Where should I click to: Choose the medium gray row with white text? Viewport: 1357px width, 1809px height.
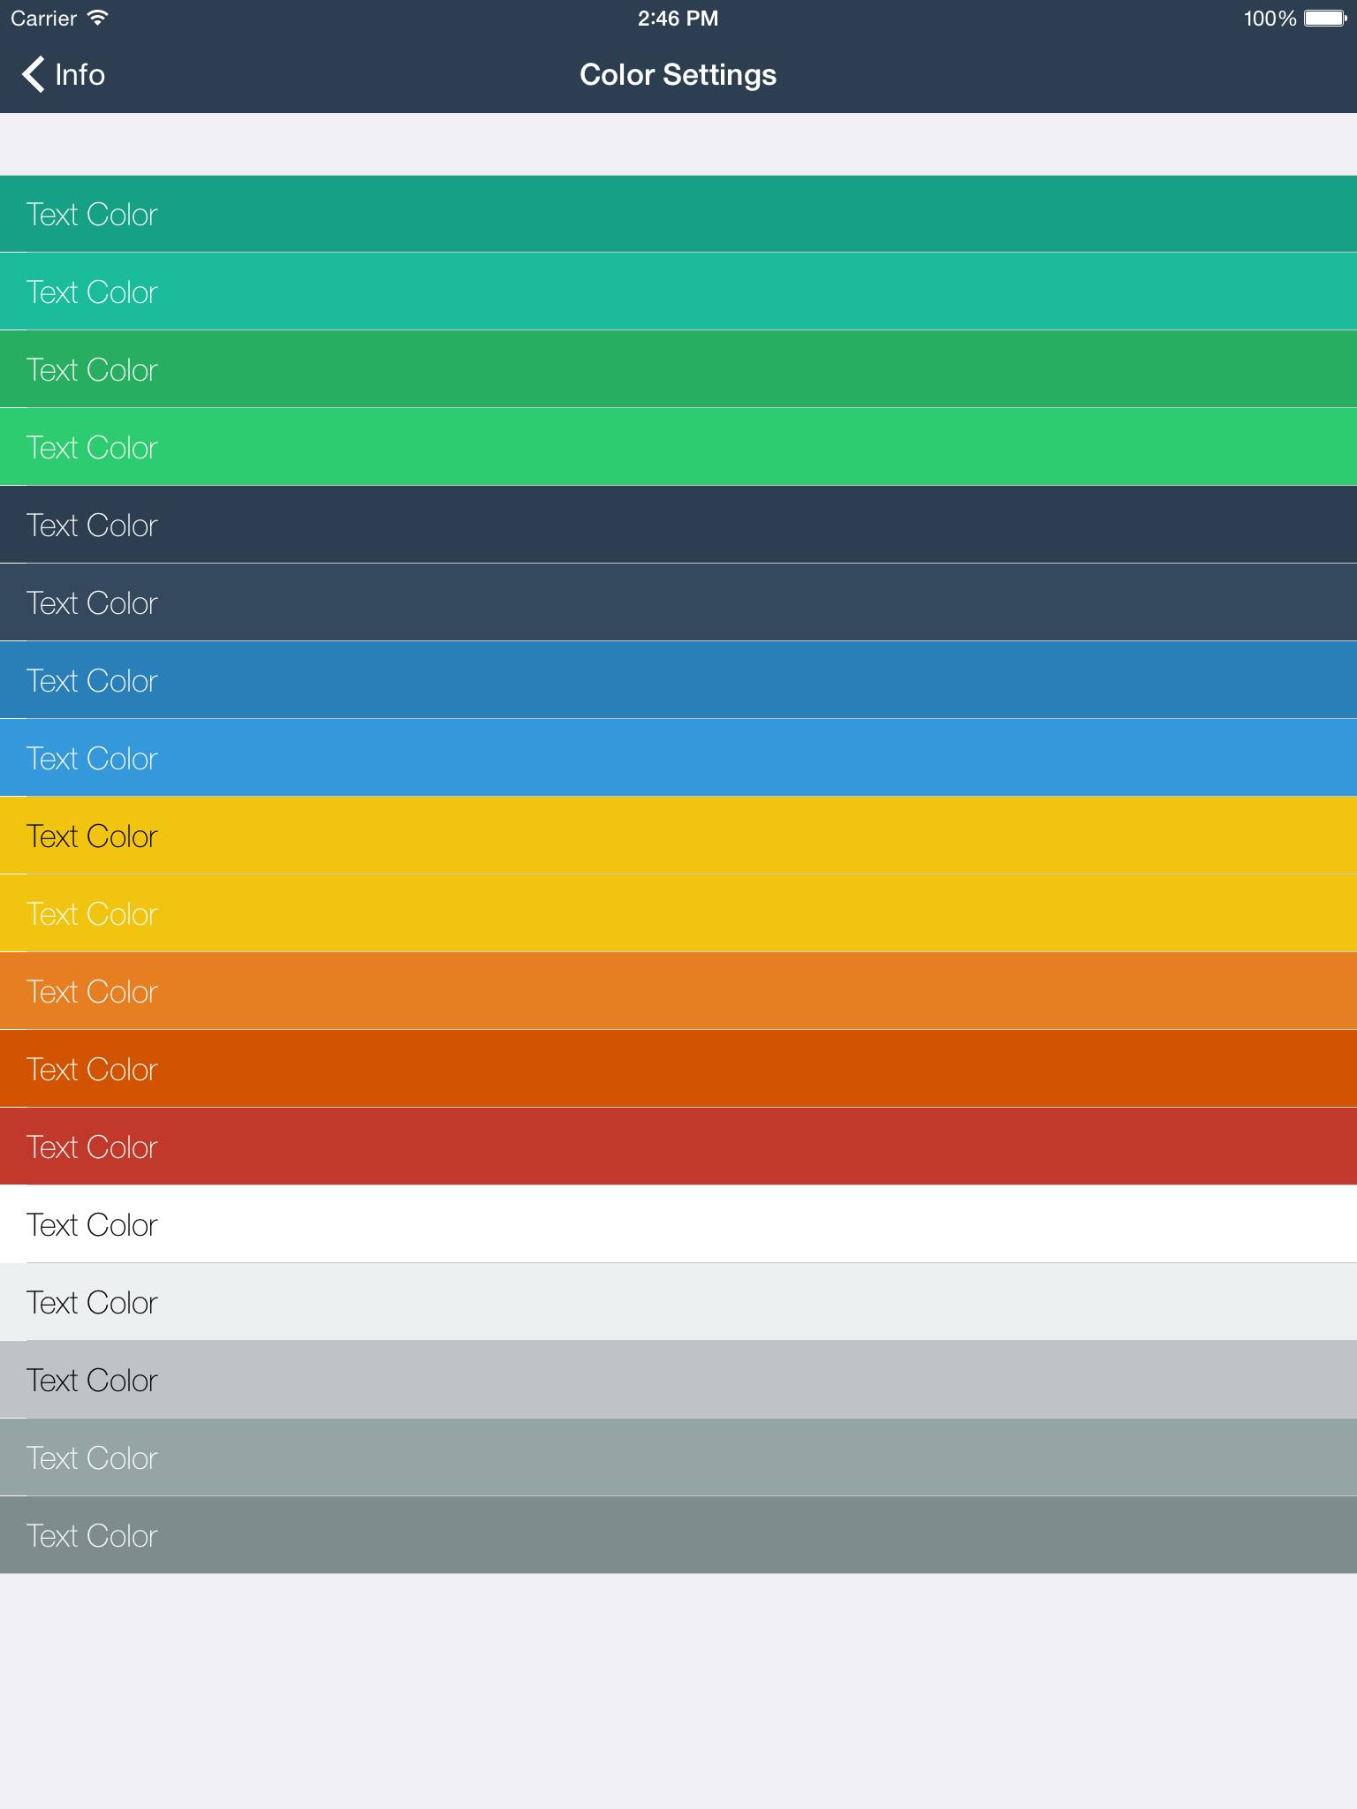(678, 1457)
